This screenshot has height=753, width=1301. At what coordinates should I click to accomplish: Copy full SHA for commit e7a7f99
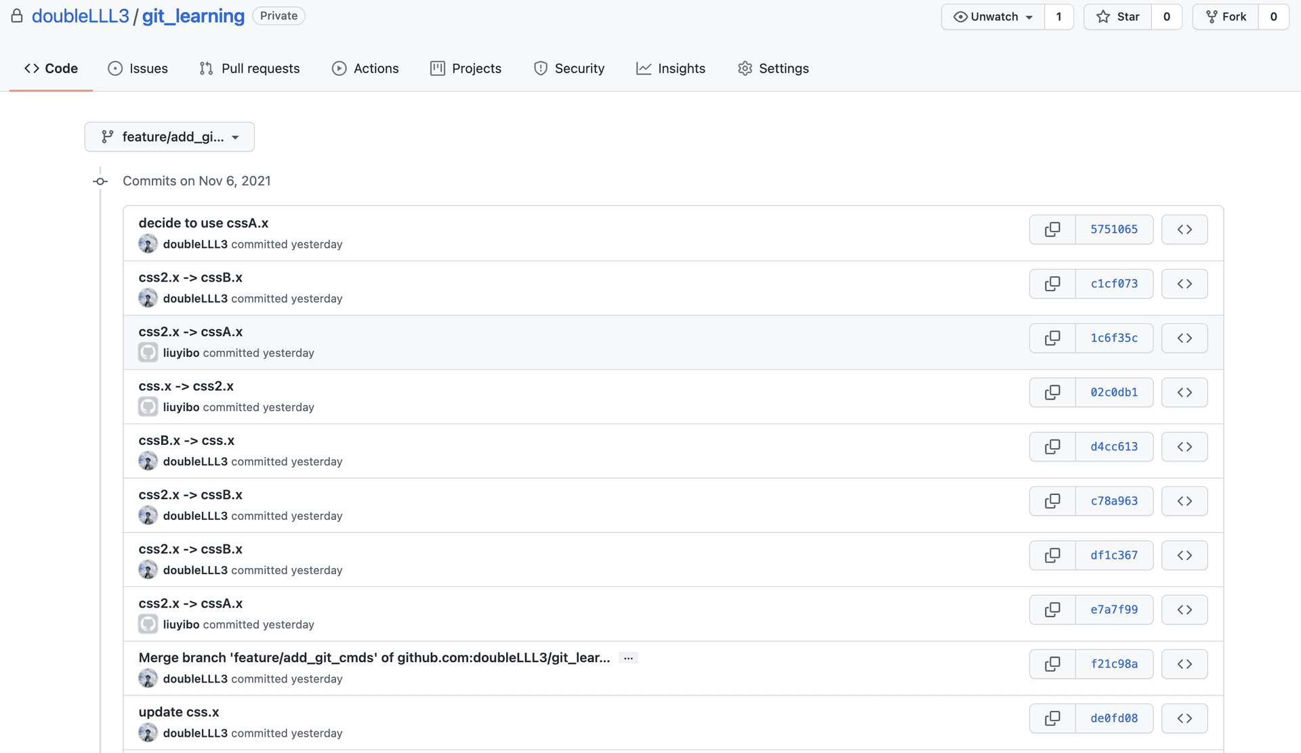click(x=1052, y=609)
